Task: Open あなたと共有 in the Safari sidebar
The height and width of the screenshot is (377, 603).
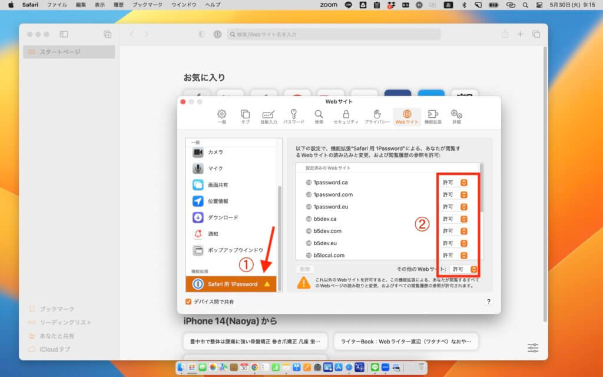Action: [x=52, y=336]
